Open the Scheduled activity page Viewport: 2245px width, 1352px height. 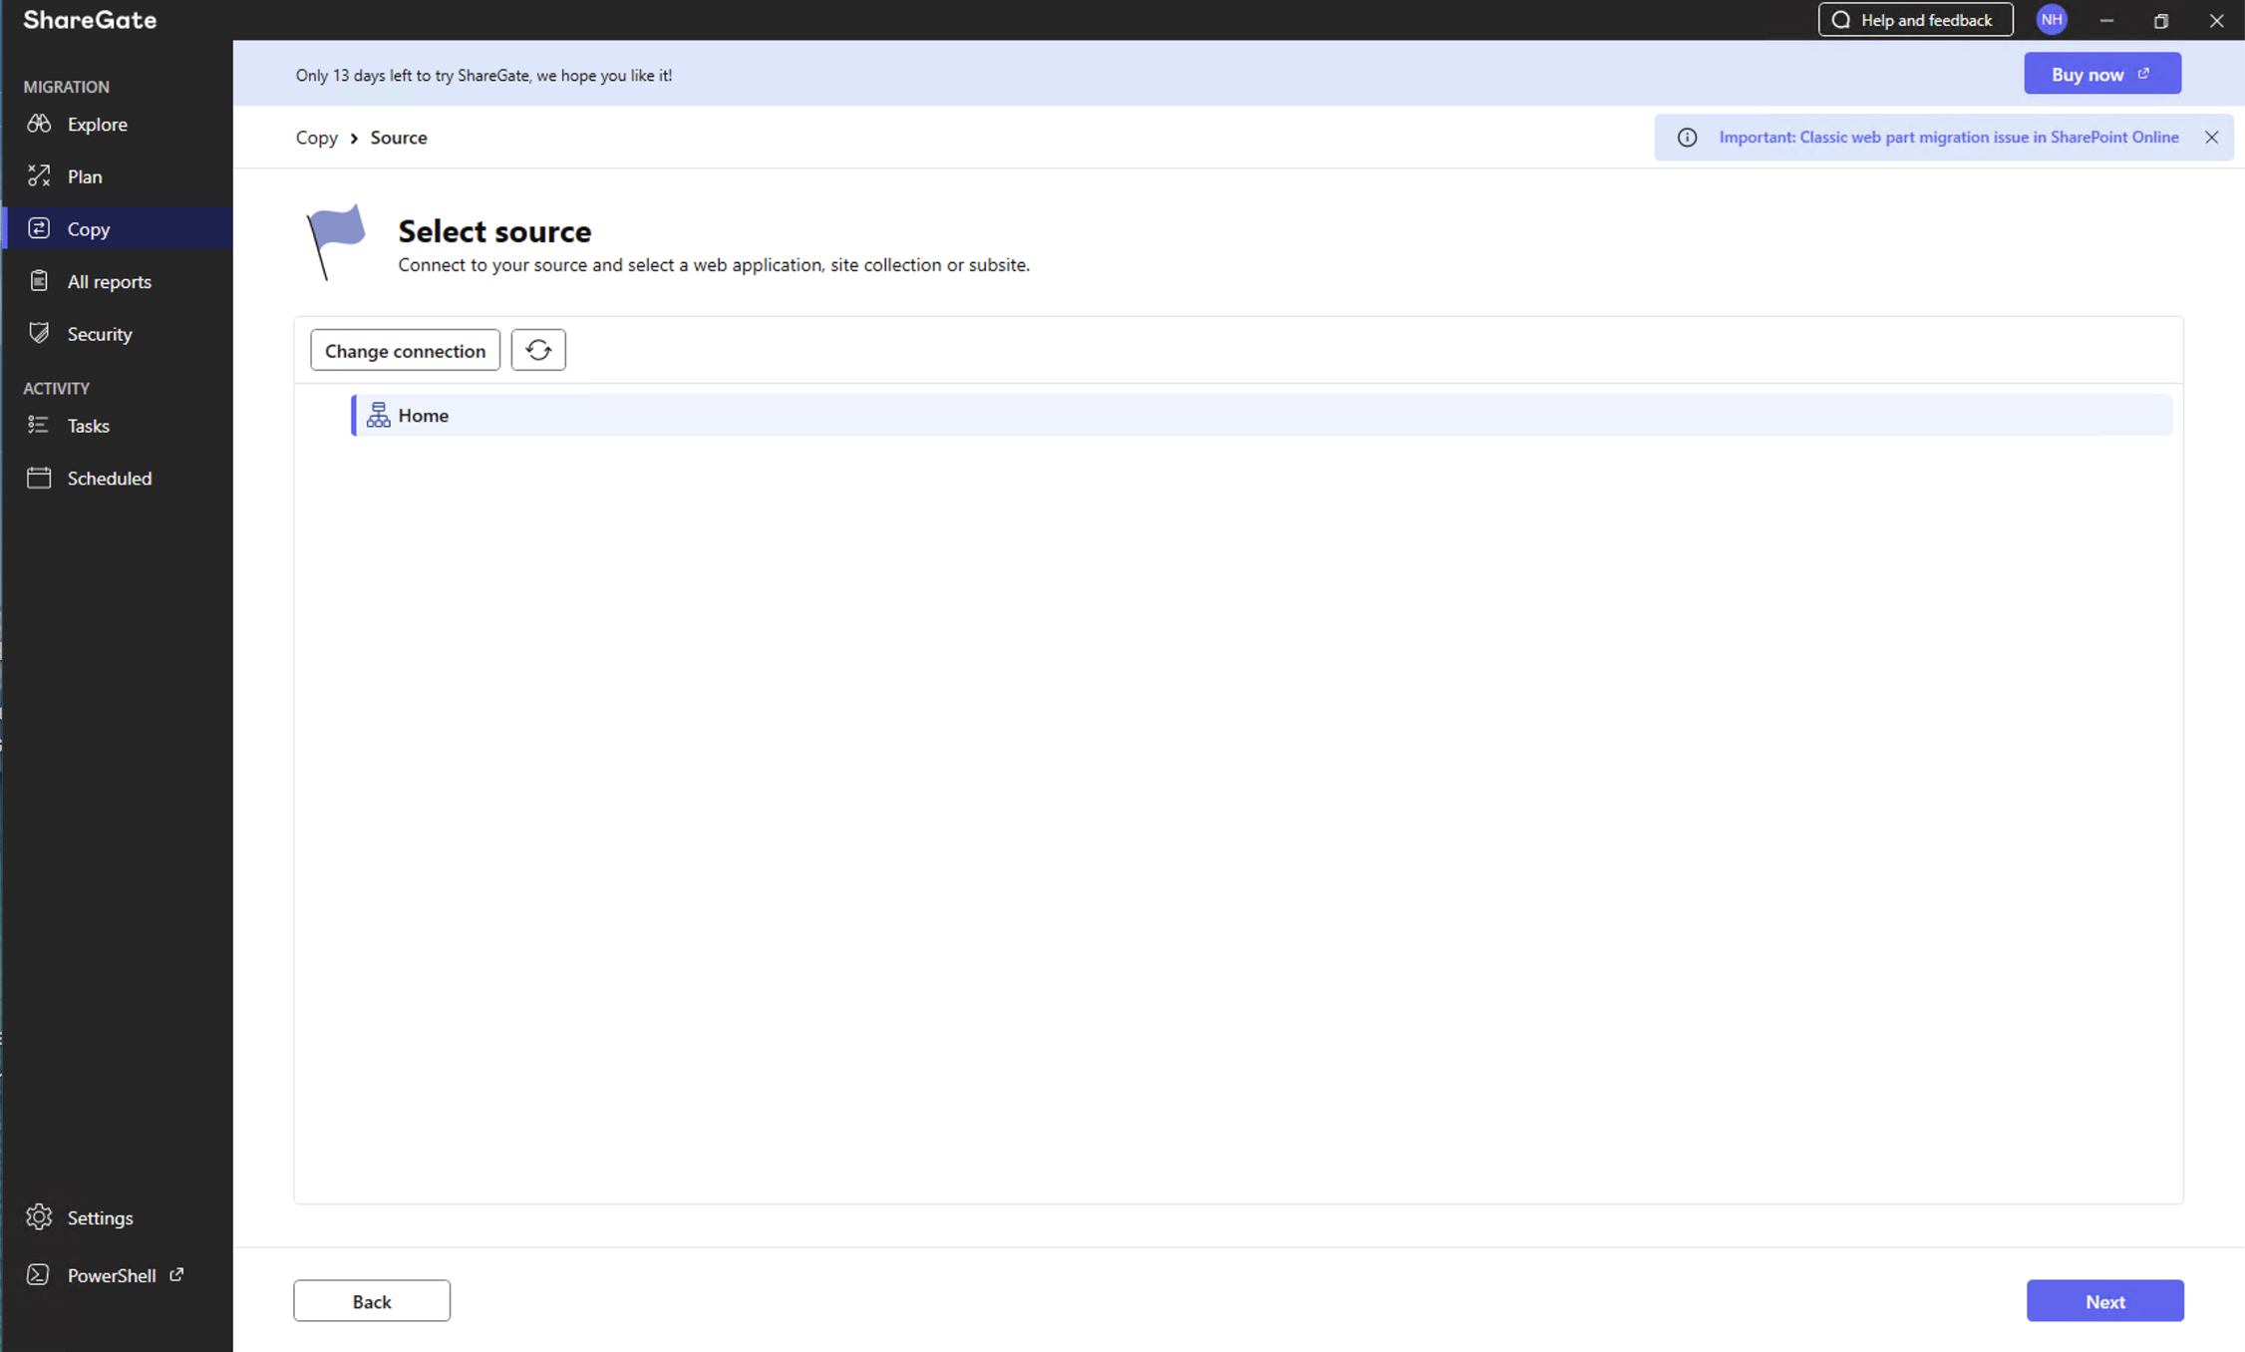pos(118,478)
